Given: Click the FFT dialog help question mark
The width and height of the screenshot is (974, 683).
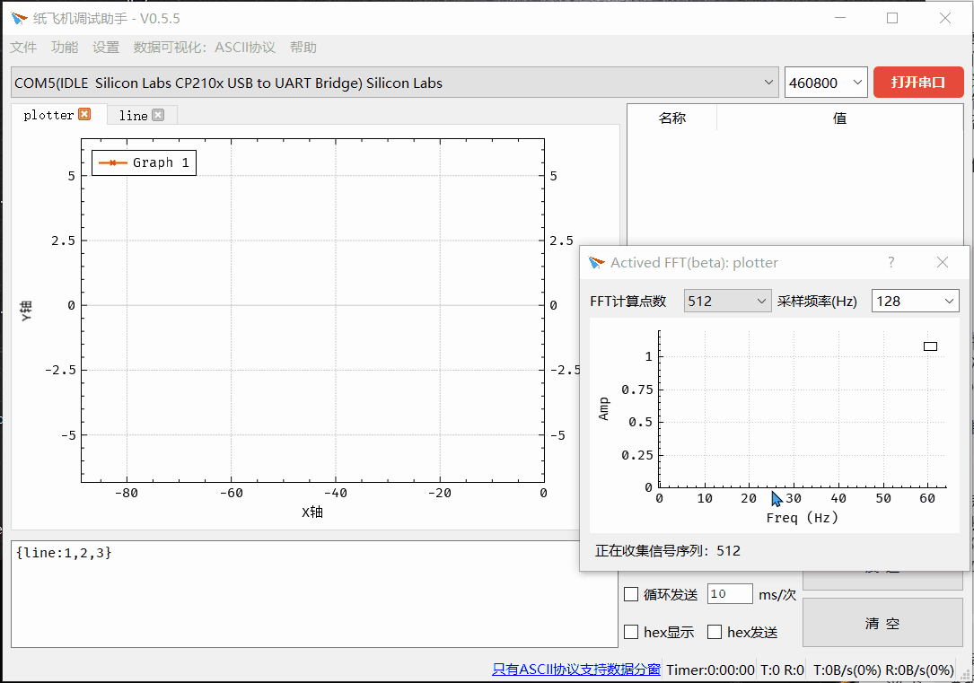Looking at the screenshot, I should pos(891,262).
